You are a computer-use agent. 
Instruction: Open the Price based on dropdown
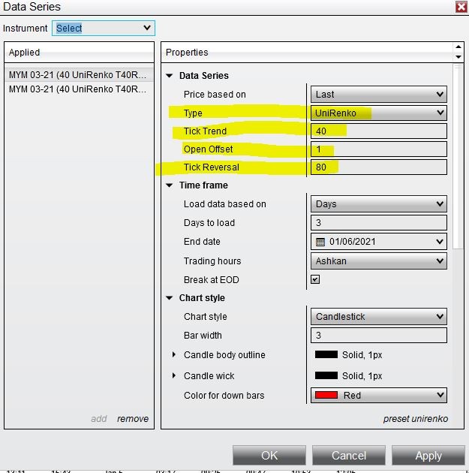pos(378,95)
